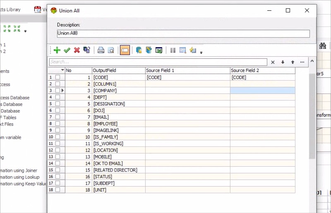The width and height of the screenshot is (331, 213).
Task: Select 'F Tables' item in left panel
Action: click(8, 117)
